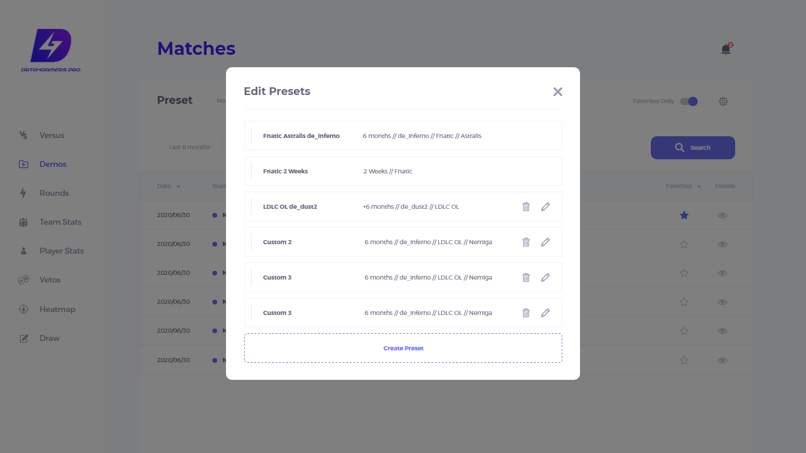Click the Edit Presets dialog title
This screenshot has width=806, height=453.
[x=277, y=91]
